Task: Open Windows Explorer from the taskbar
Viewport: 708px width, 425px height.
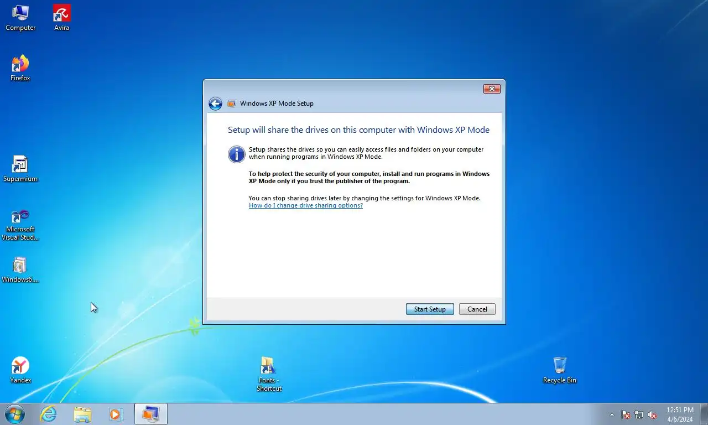Action: tap(82, 414)
